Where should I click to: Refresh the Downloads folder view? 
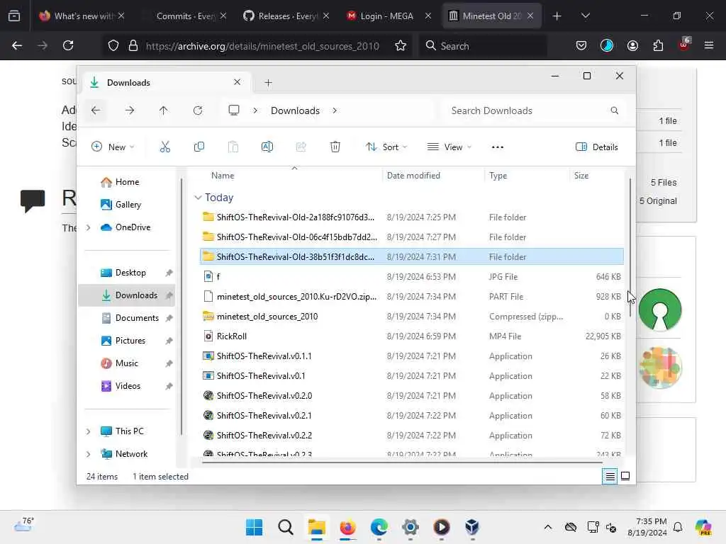tap(198, 110)
